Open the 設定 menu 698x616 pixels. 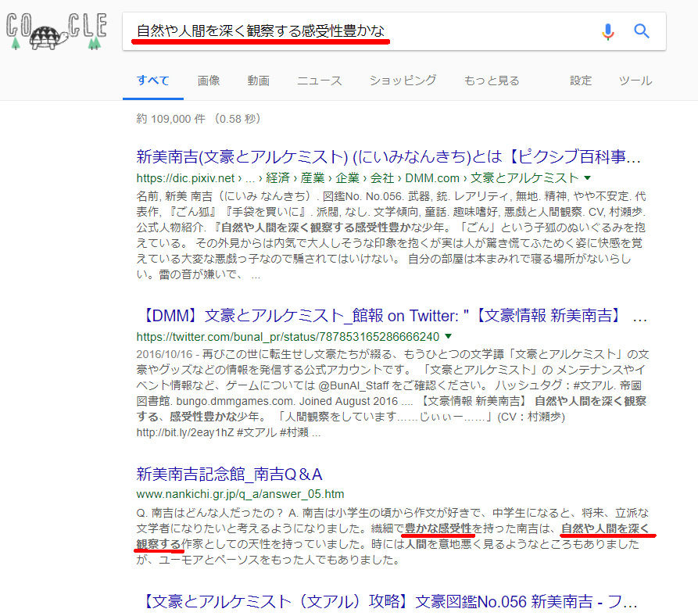[581, 81]
